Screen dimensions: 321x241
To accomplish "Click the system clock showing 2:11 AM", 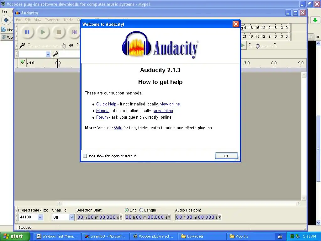I will click(309, 236).
